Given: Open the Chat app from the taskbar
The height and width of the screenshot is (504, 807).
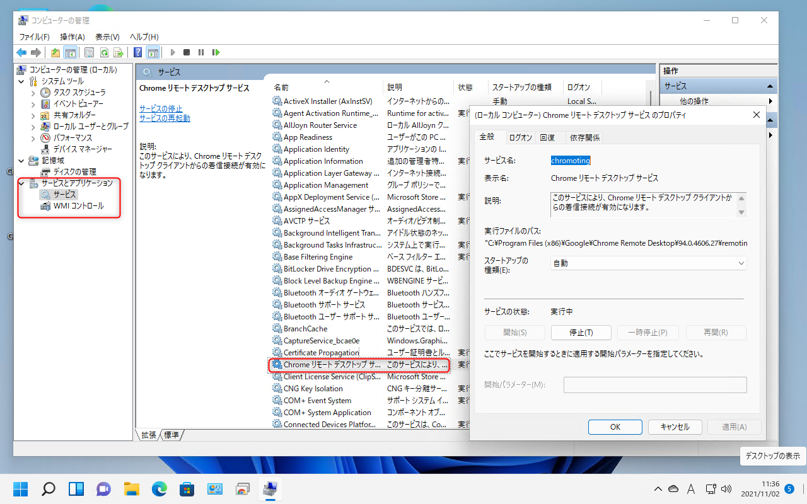Looking at the screenshot, I should [x=103, y=489].
